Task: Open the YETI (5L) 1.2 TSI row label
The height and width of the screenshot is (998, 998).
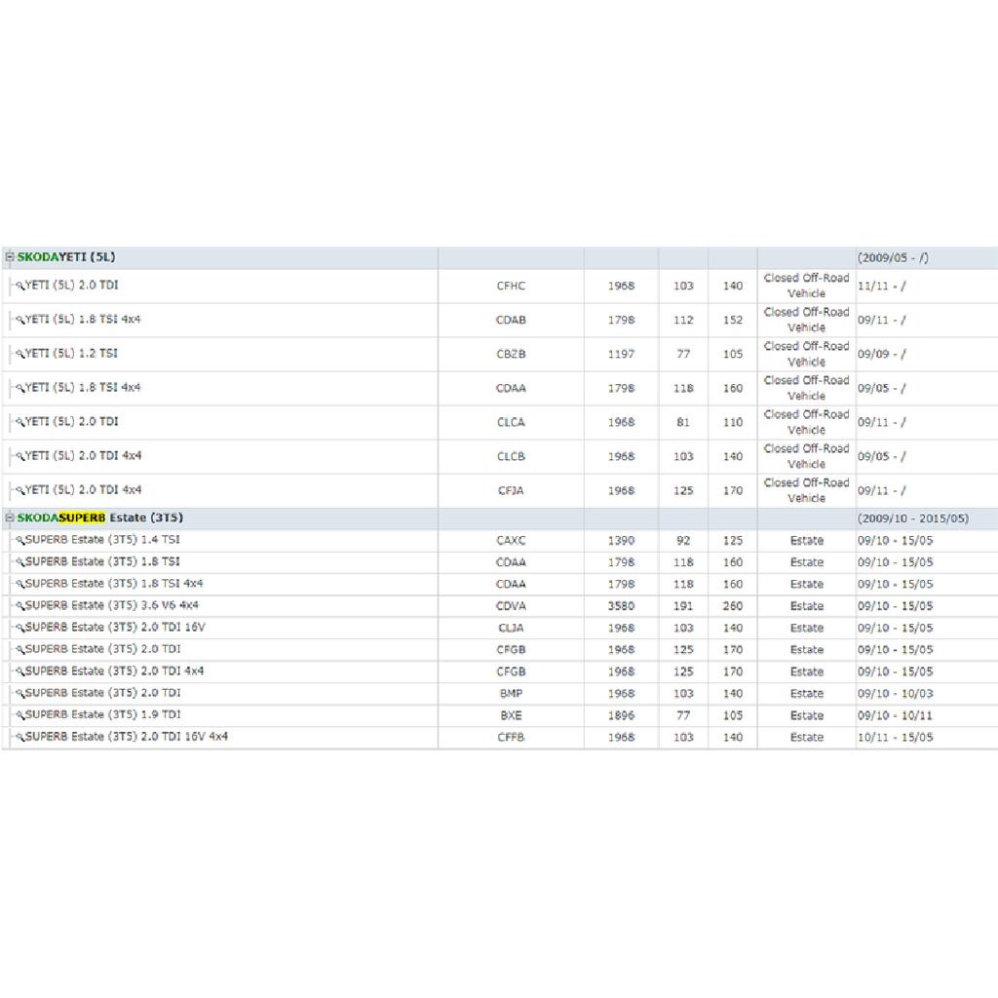Action: tap(71, 353)
